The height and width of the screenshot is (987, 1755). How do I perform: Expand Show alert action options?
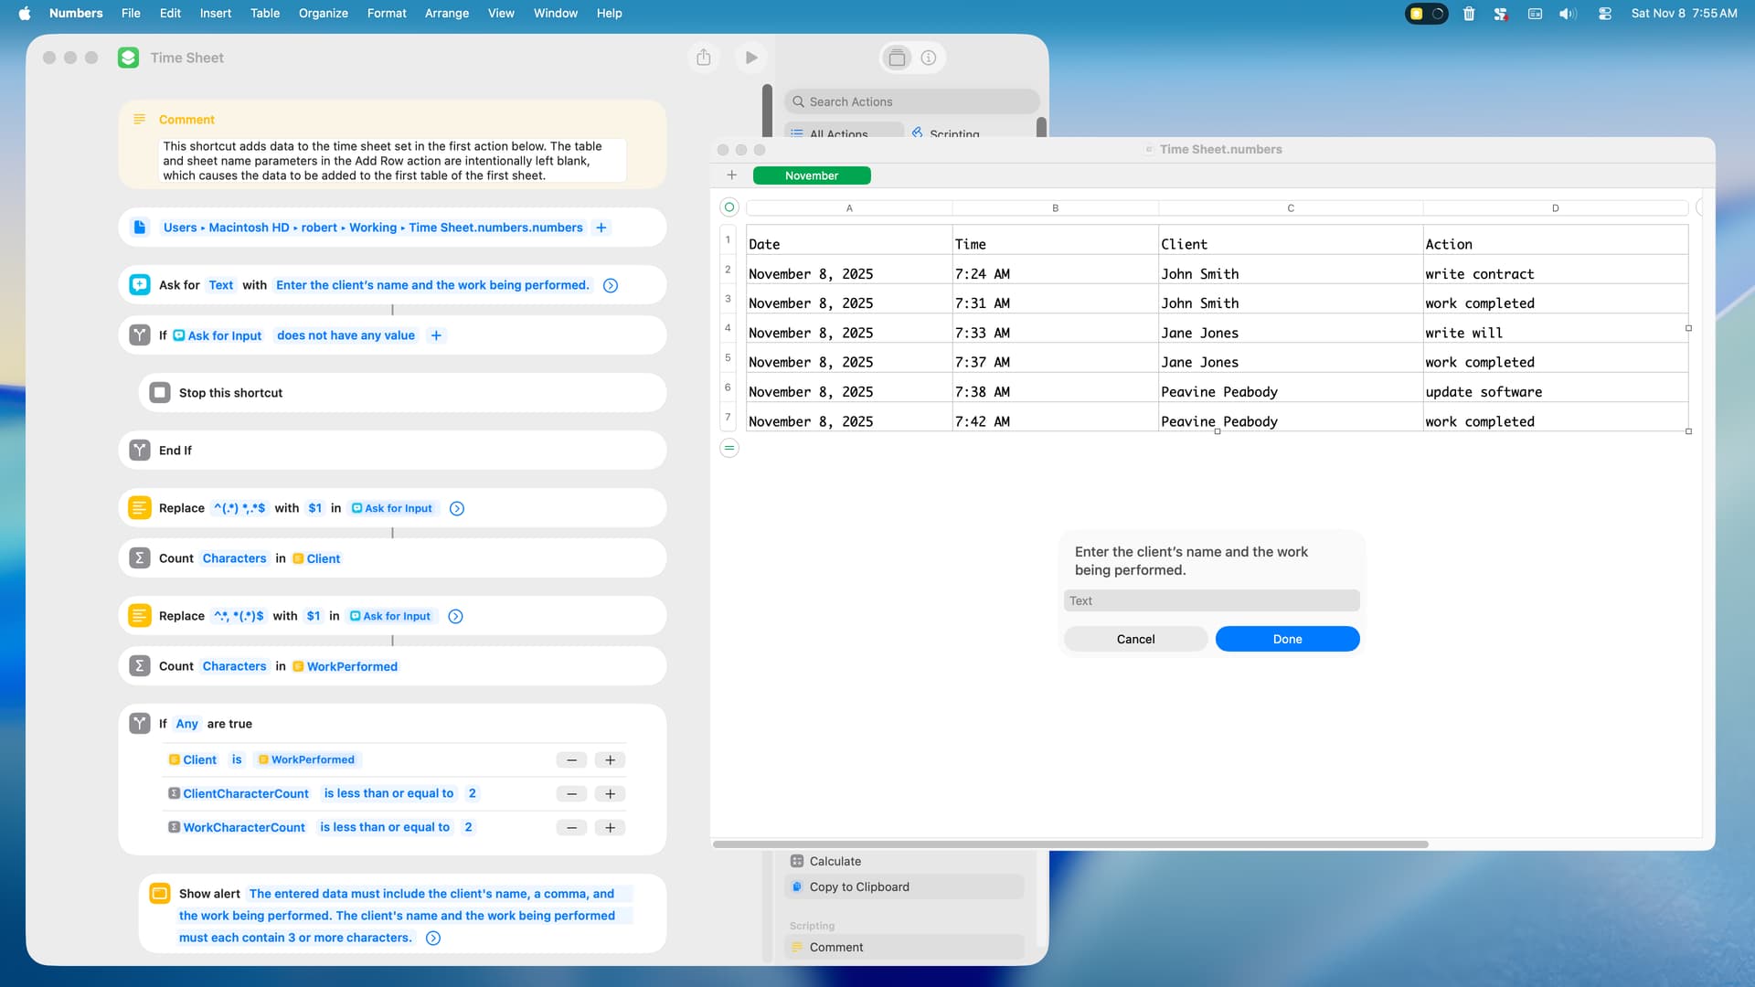[433, 939]
